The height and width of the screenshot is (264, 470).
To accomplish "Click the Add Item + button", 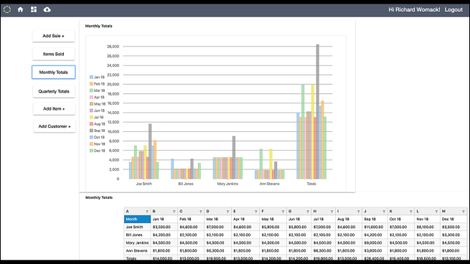I will click(54, 109).
